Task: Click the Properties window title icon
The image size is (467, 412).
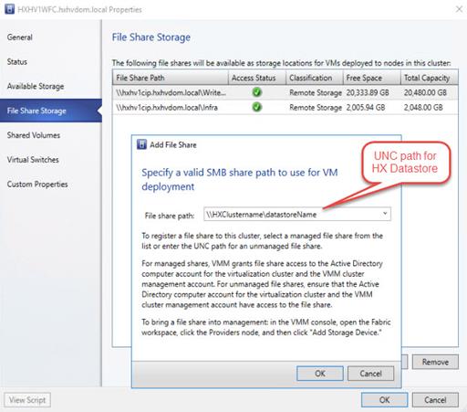Action: [x=9, y=9]
